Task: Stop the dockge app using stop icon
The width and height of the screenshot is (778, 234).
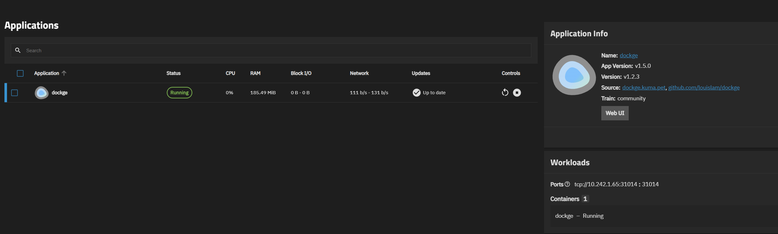Action: point(517,93)
